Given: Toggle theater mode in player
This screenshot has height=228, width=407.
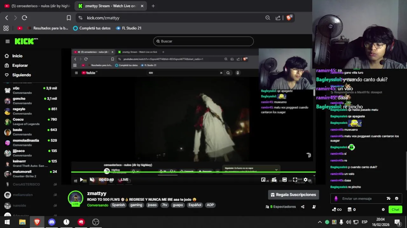Looking at the screenshot, I should tap(285, 180).
